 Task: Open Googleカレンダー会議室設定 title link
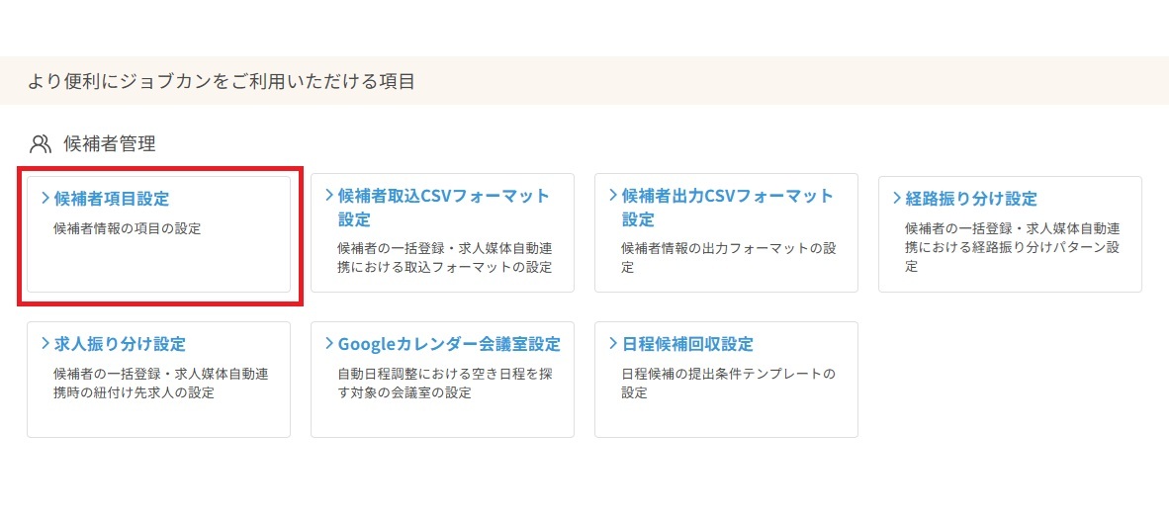click(x=449, y=344)
